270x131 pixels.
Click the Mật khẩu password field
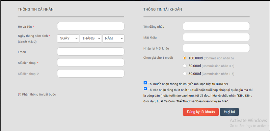(x=216, y=37)
